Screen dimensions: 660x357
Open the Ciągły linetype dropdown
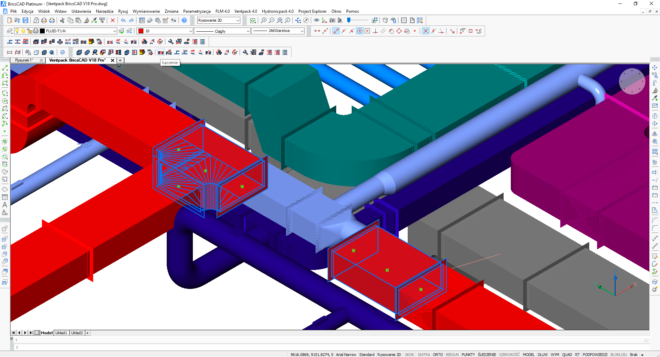[248, 31]
